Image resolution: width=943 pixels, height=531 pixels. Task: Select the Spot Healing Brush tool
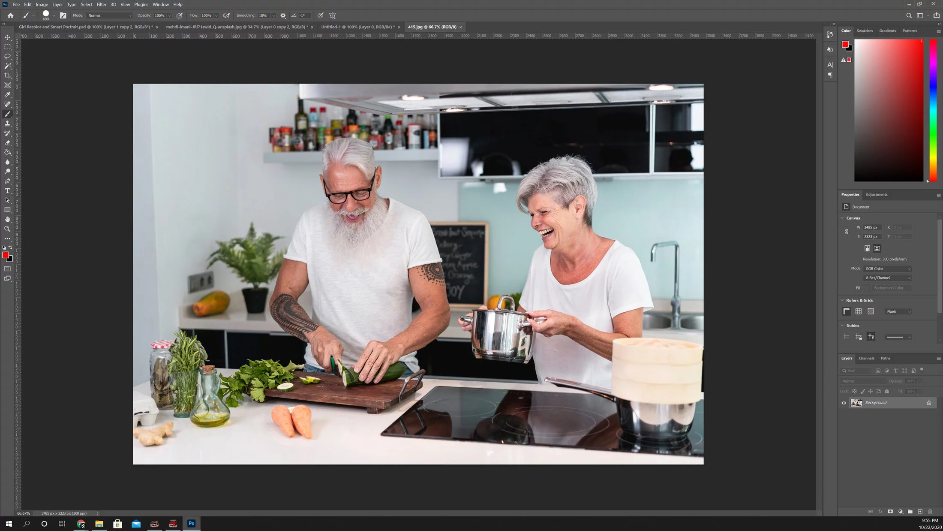point(7,104)
